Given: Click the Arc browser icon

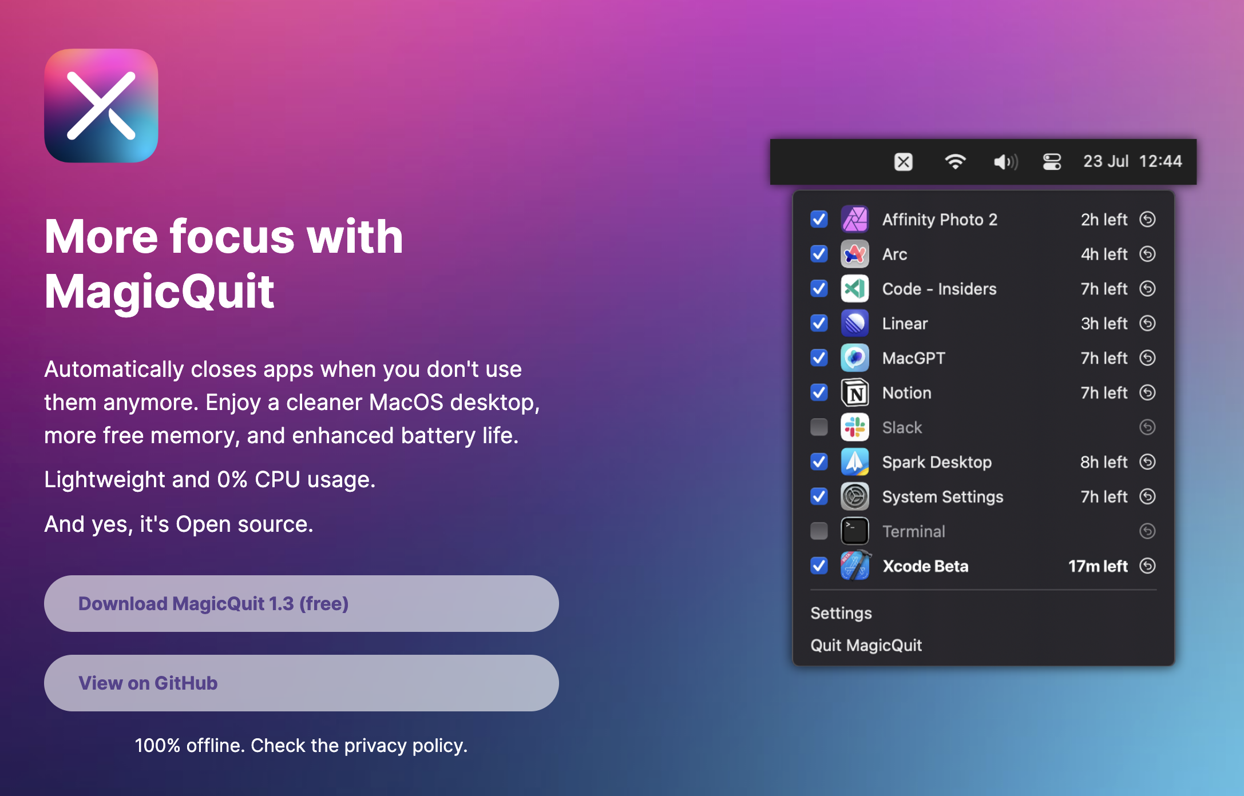Looking at the screenshot, I should coord(855,254).
